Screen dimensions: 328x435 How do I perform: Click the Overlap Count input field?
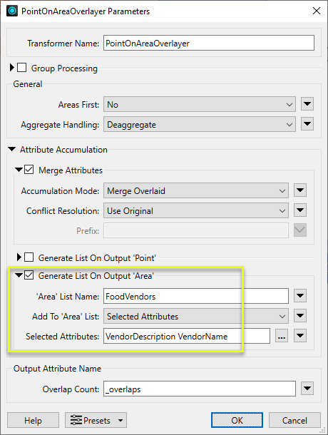200,389
